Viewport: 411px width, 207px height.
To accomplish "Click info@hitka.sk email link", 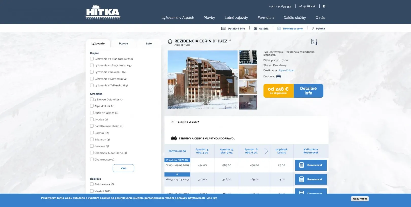I will 307,6.
